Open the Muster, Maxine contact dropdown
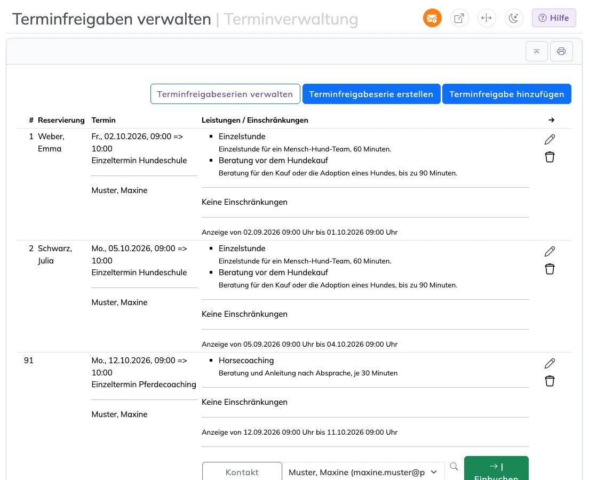Image resolution: width=589 pixels, height=480 pixels. [x=363, y=472]
